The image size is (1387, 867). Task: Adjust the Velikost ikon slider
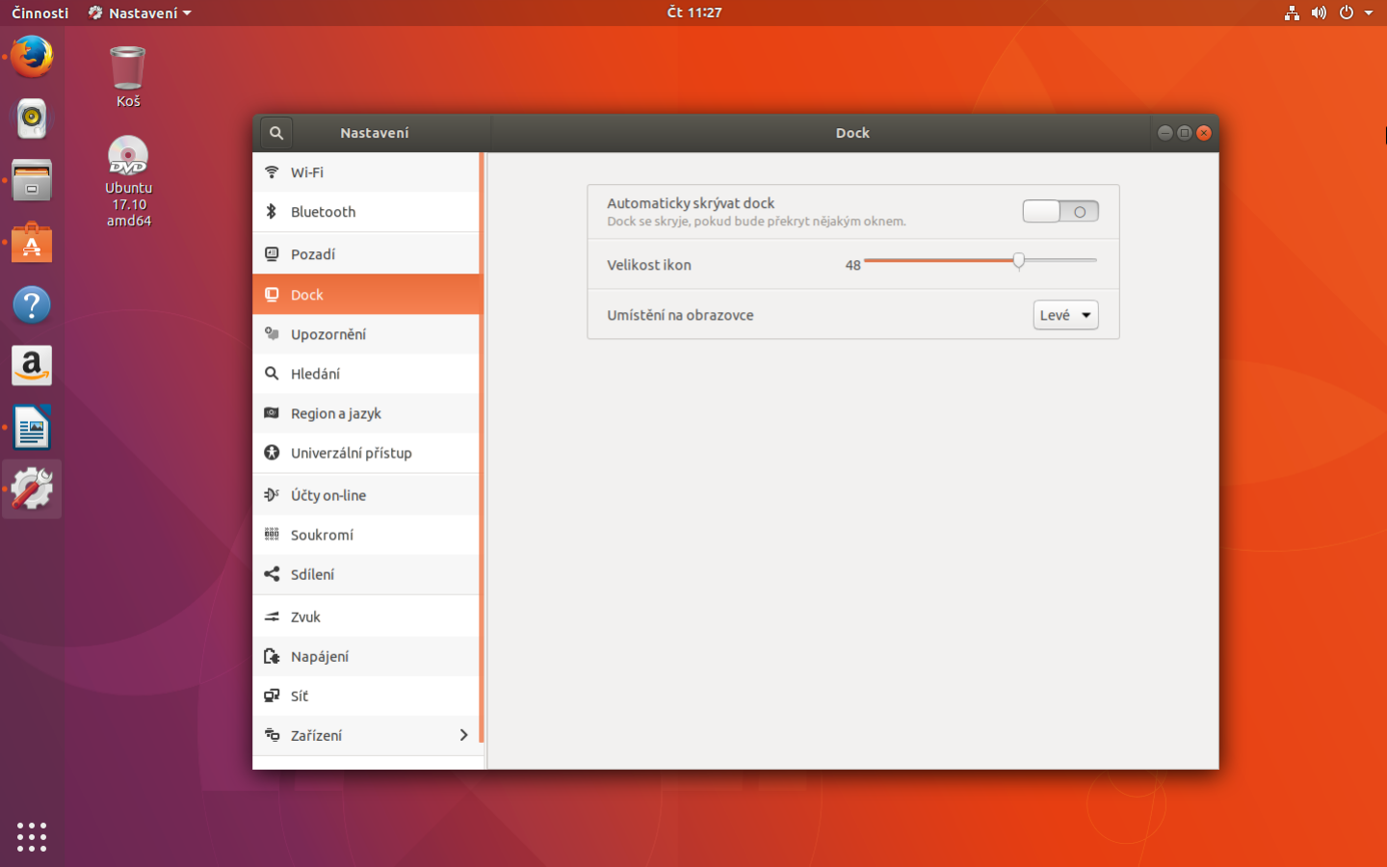(1019, 260)
